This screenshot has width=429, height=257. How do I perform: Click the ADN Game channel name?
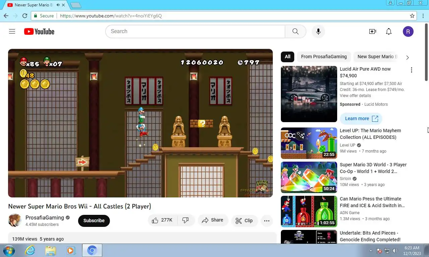350,213
